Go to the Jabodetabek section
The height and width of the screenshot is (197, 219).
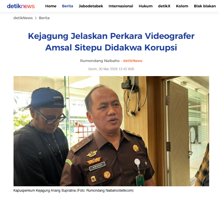(x=91, y=6)
